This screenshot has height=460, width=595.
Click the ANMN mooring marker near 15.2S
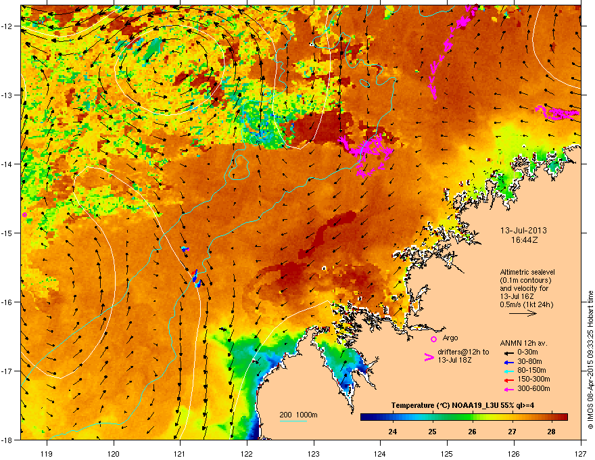(185, 249)
